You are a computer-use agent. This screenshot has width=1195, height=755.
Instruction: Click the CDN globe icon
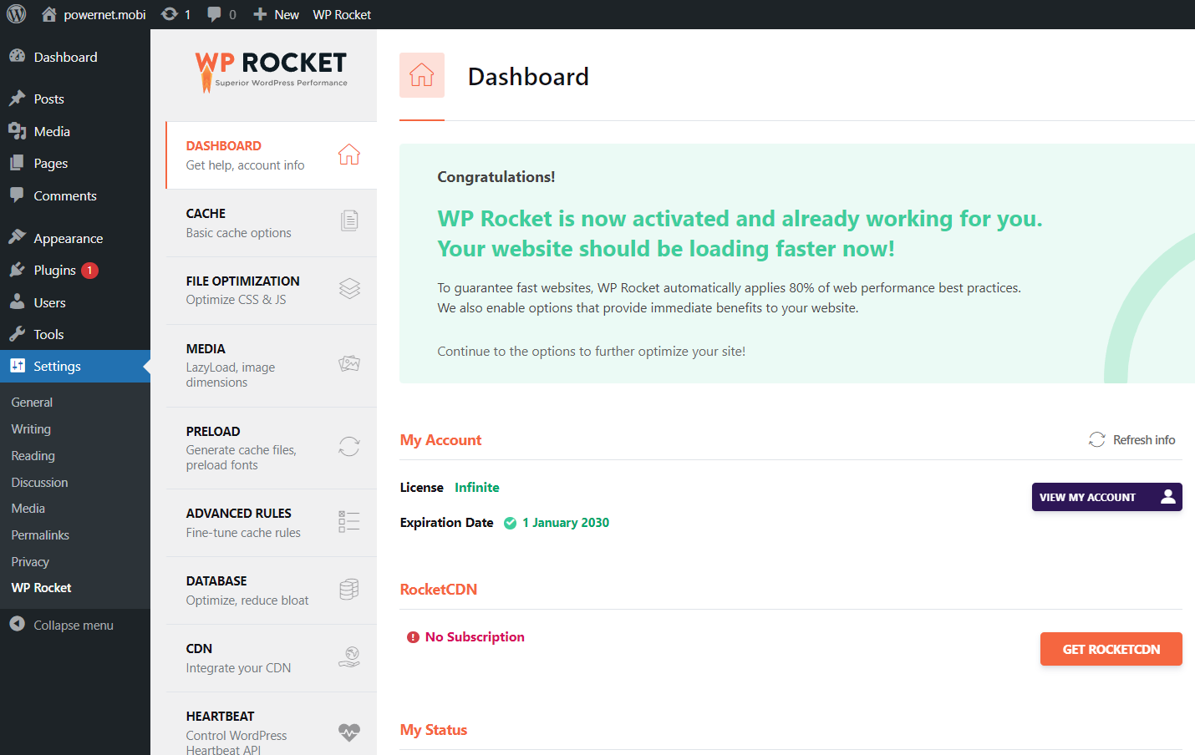349,656
